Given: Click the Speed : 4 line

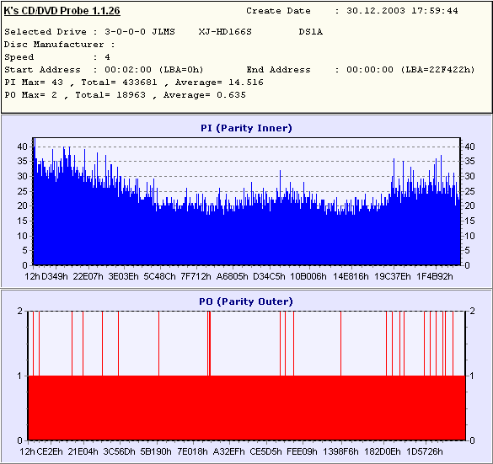Looking at the screenshot, I should (x=57, y=57).
